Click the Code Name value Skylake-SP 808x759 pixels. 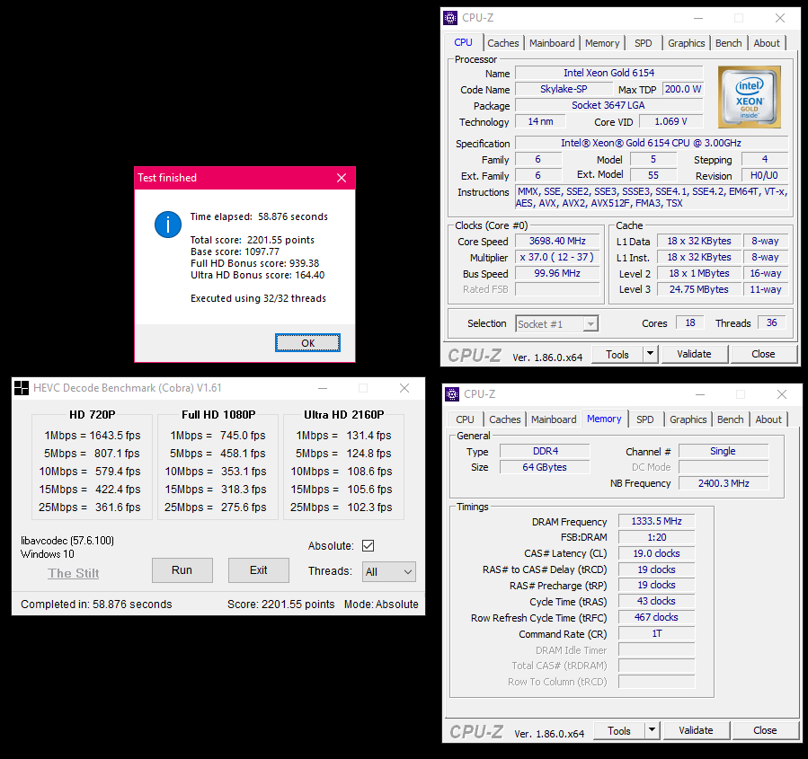(564, 89)
